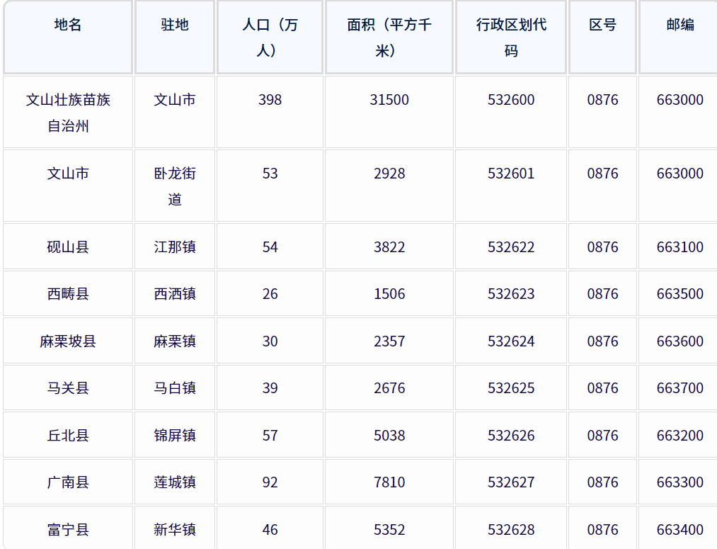Viewport: 717px width, 549px height.
Task: Click area value 2357
Action: coord(389,341)
